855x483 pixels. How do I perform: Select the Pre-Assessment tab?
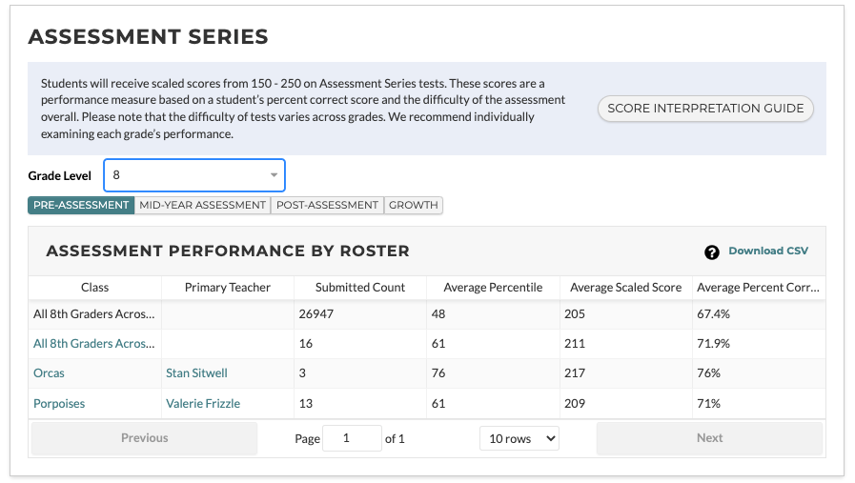(81, 205)
